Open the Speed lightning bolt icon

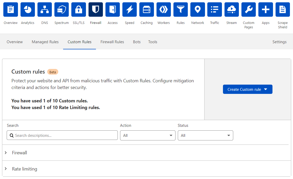tap(129, 10)
